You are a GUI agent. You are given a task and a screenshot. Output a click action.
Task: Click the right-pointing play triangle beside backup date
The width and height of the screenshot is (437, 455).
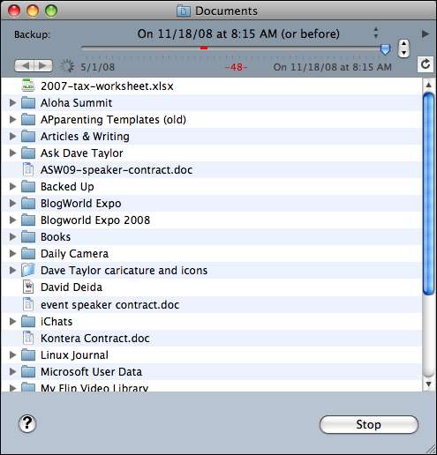[425, 34]
